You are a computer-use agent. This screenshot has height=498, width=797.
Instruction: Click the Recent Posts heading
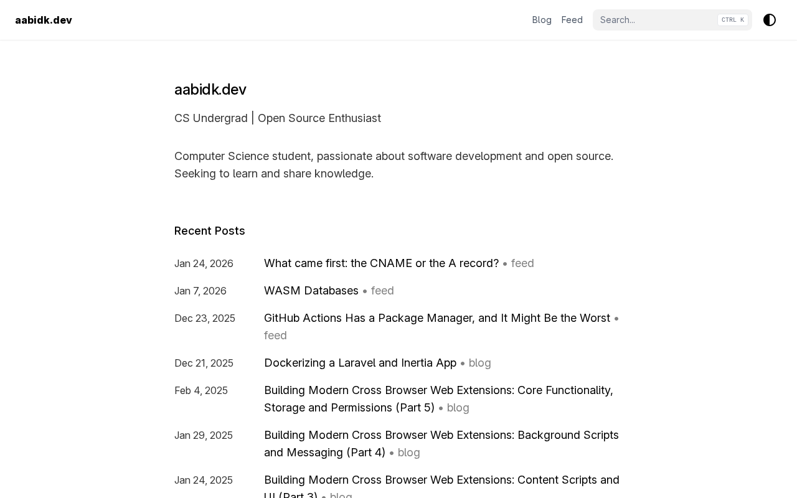210,231
